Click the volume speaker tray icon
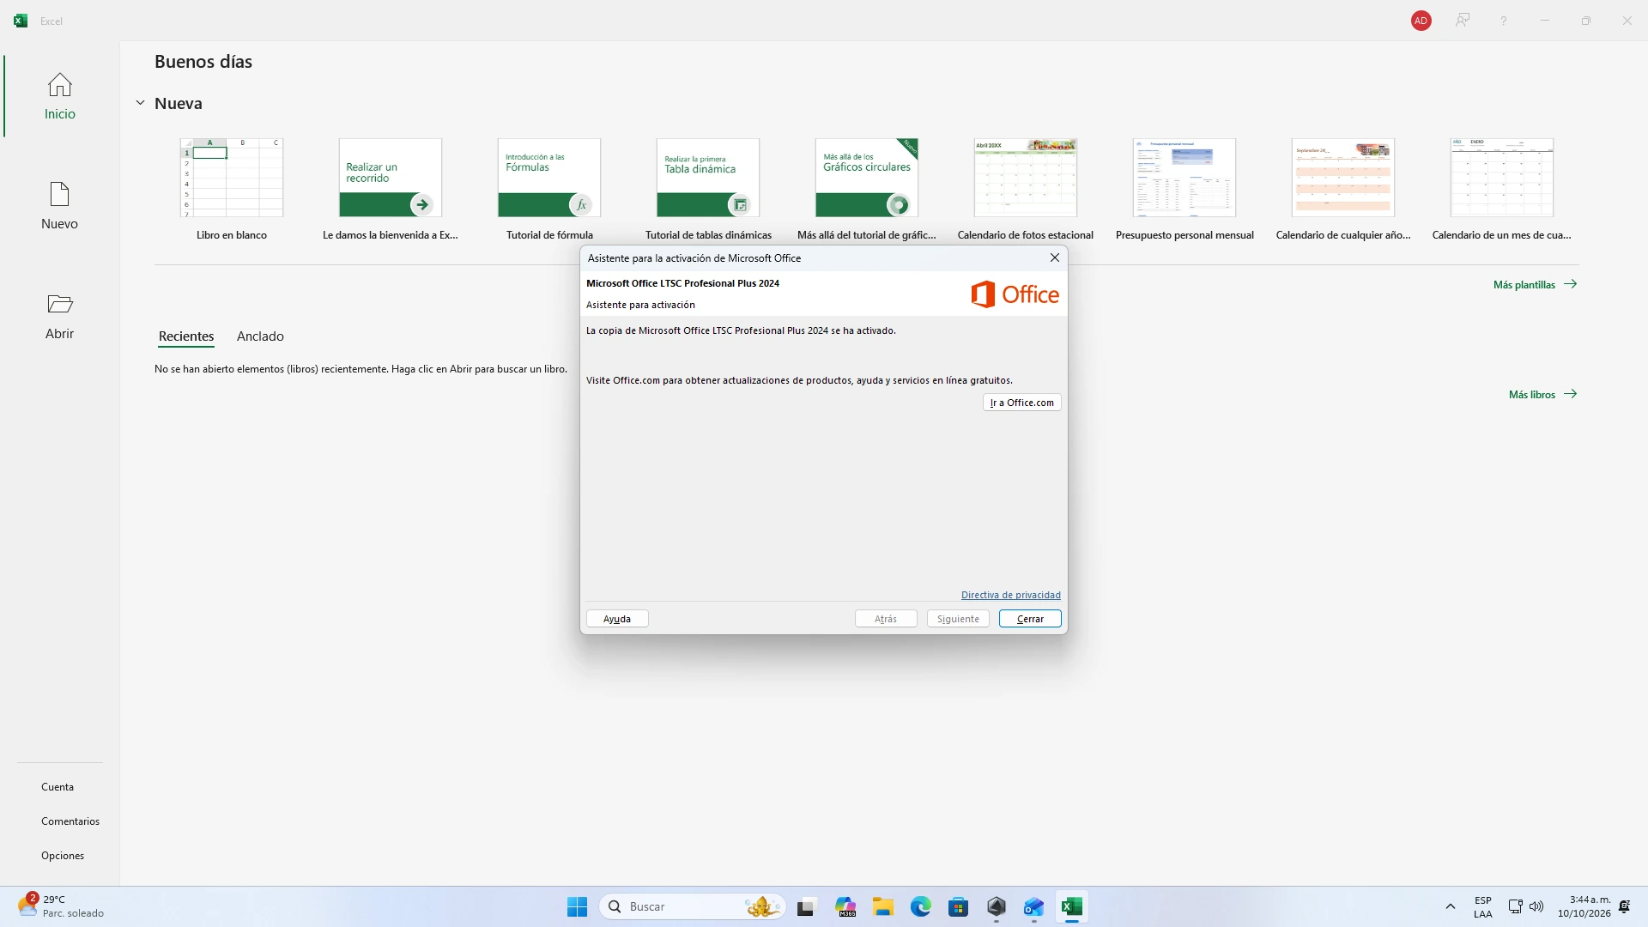 pos(1536,906)
